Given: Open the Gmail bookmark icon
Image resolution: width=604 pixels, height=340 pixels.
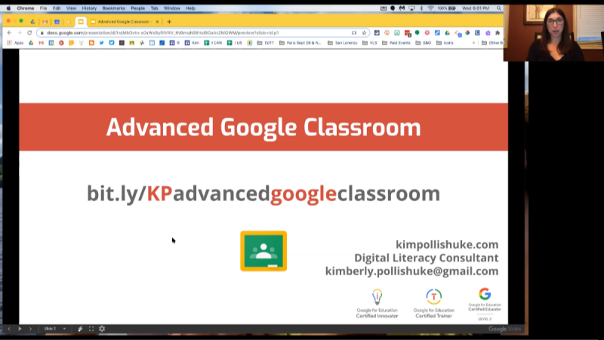Looking at the screenshot, I should (42, 43).
